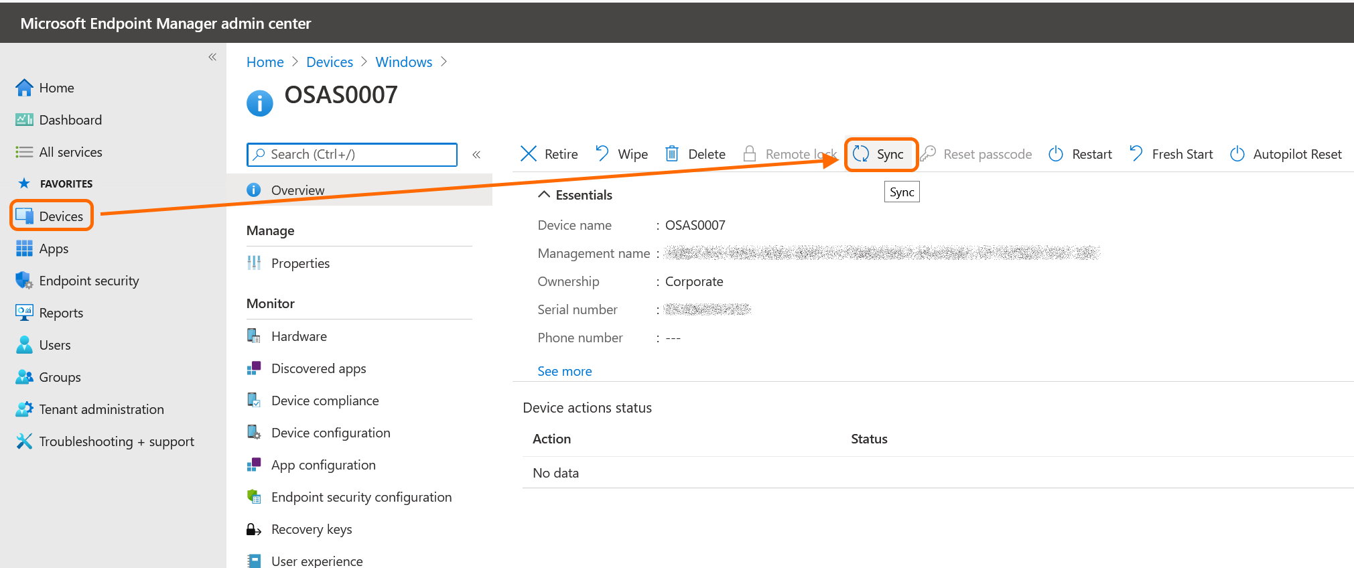Select Hardware under Monitor
Viewport: 1354px width, 568px height.
[299, 336]
